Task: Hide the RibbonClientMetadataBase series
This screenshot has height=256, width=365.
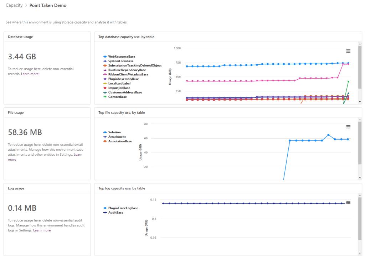Action: pos(128,74)
